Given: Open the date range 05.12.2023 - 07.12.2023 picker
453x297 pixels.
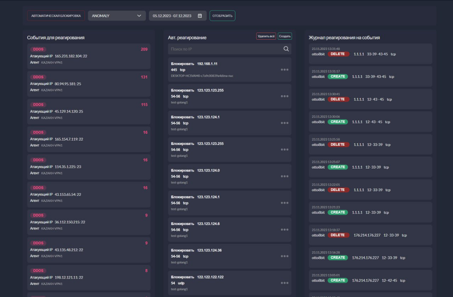Looking at the screenshot, I should (x=178, y=15).
